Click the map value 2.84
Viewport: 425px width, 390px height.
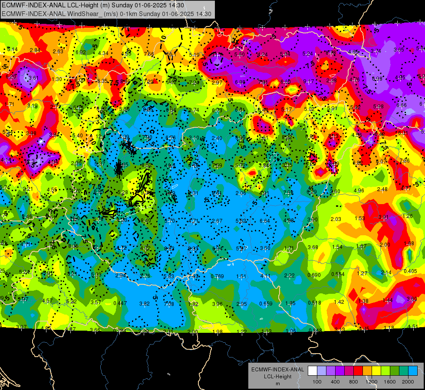(35, 50)
